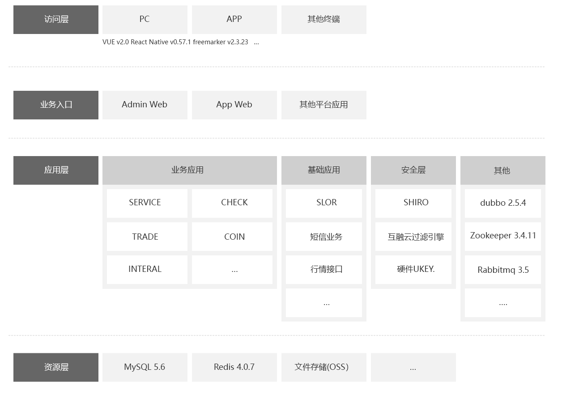Viewport: 562px width, 411px height.
Task: Select the 基础应用 header
Action: (324, 170)
